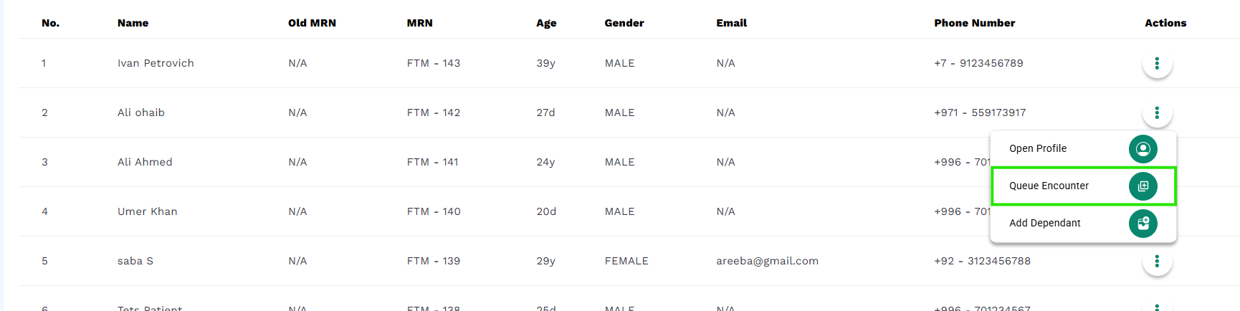This screenshot has height=311, width=1240.
Task: Select Open Profile menu entry
Action: point(1083,149)
